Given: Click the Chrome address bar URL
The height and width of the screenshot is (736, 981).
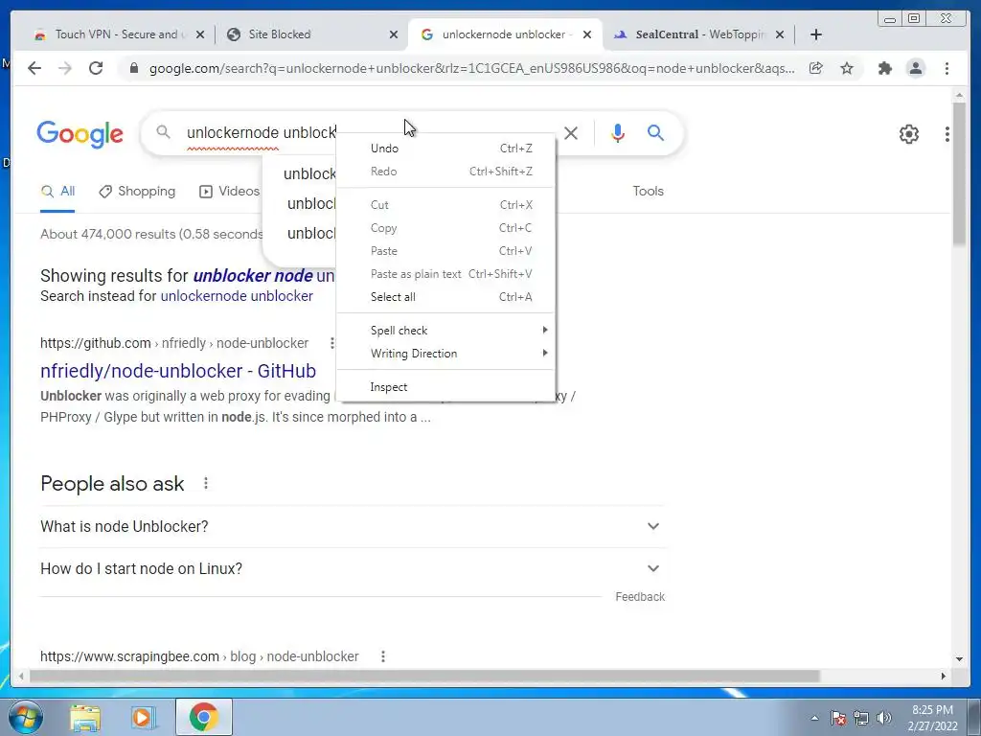Looking at the screenshot, I should point(471,68).
